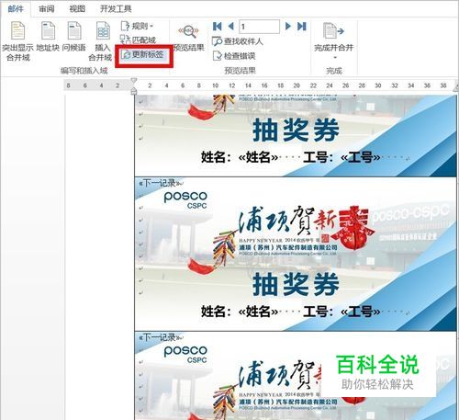Click second coupon's «工号» merge field
This screenshot has height=420, width=459.
pos(361,312)
